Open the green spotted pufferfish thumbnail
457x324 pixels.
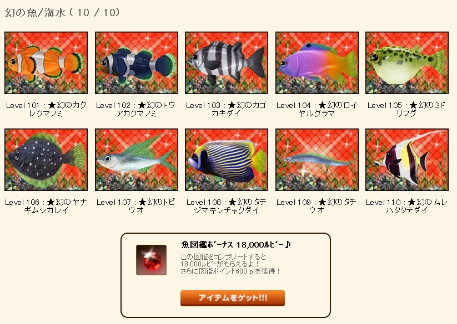(407, 63)
